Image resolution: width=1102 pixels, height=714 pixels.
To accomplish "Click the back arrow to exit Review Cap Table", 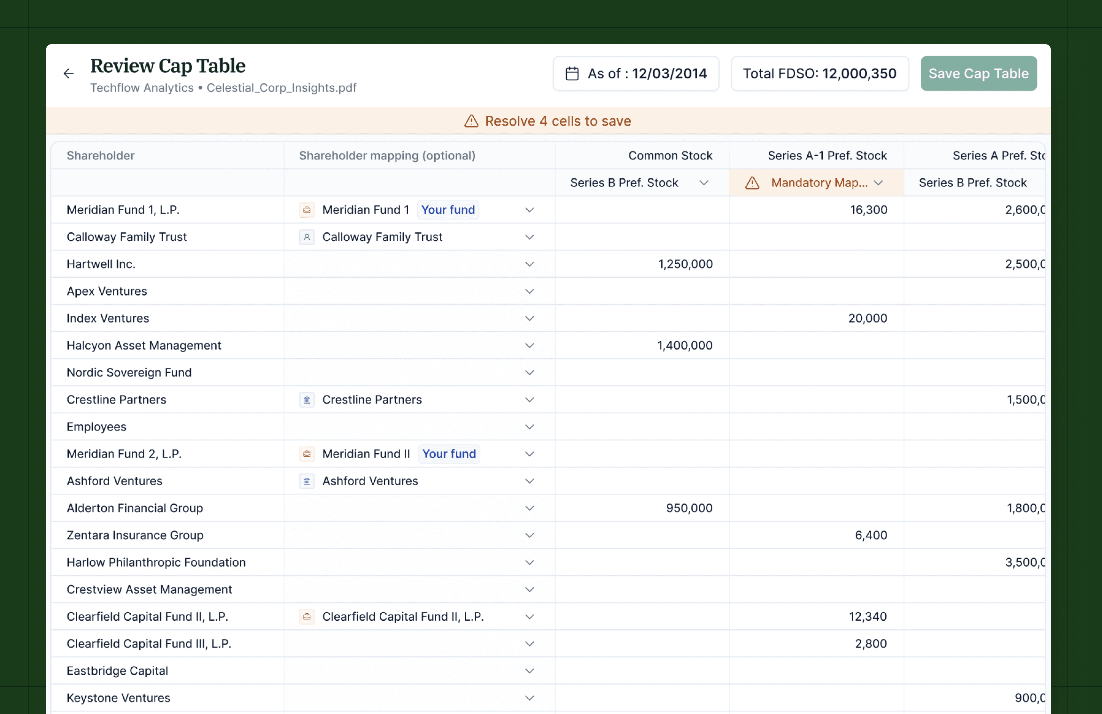I will pyautogui.click(x=68, y=73).
